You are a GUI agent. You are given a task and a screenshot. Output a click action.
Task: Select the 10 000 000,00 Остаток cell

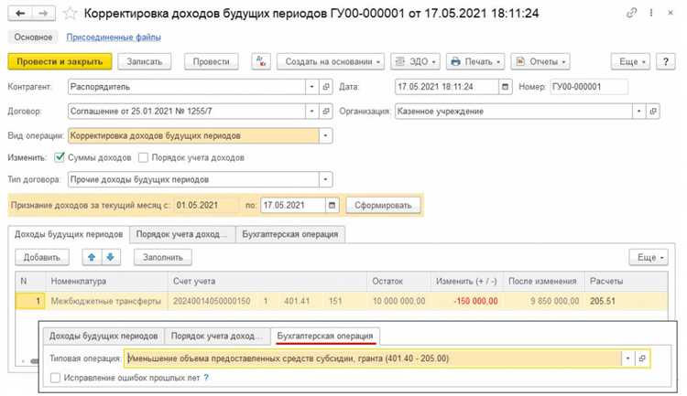[x=398, y=301]
